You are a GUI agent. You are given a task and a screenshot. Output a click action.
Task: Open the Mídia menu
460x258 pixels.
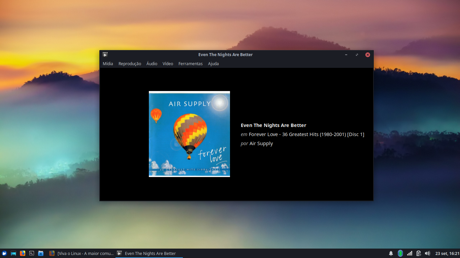pyautogui.click(x=108, y=63)
